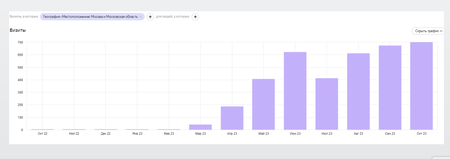450x159 pixels.
Task: Click the Окт 22 axis label
Action: pyautogui.click(x=43, y=134)
